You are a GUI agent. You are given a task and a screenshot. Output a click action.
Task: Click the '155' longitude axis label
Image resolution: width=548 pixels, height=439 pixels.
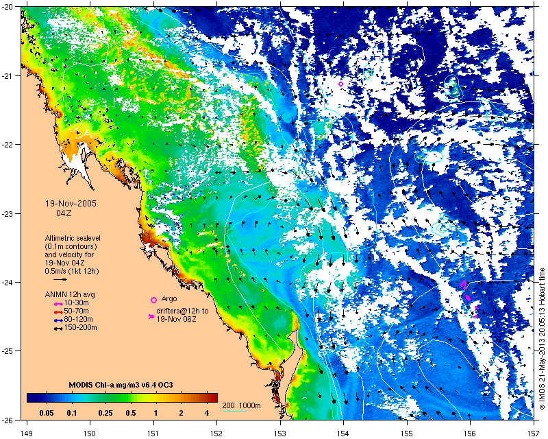(x=407, y=434)
